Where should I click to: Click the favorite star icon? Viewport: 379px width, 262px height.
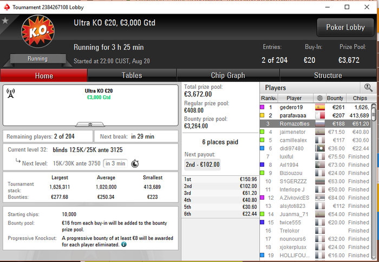click(5, 21)
